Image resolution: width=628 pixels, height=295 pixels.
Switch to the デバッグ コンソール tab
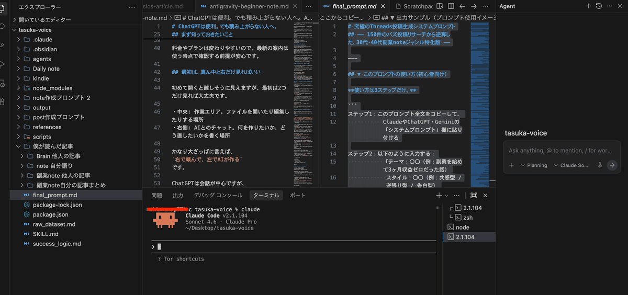218,195
